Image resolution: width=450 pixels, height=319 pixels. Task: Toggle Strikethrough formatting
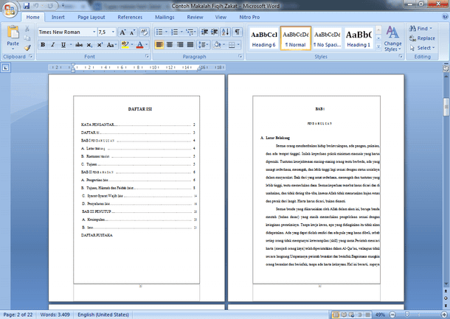click(x=79, y=45)
